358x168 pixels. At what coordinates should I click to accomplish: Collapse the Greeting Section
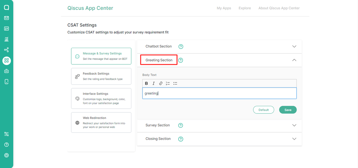coord(294,60)
